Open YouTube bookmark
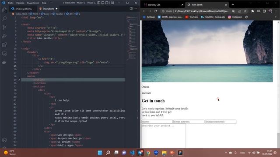 click(192, 17)
